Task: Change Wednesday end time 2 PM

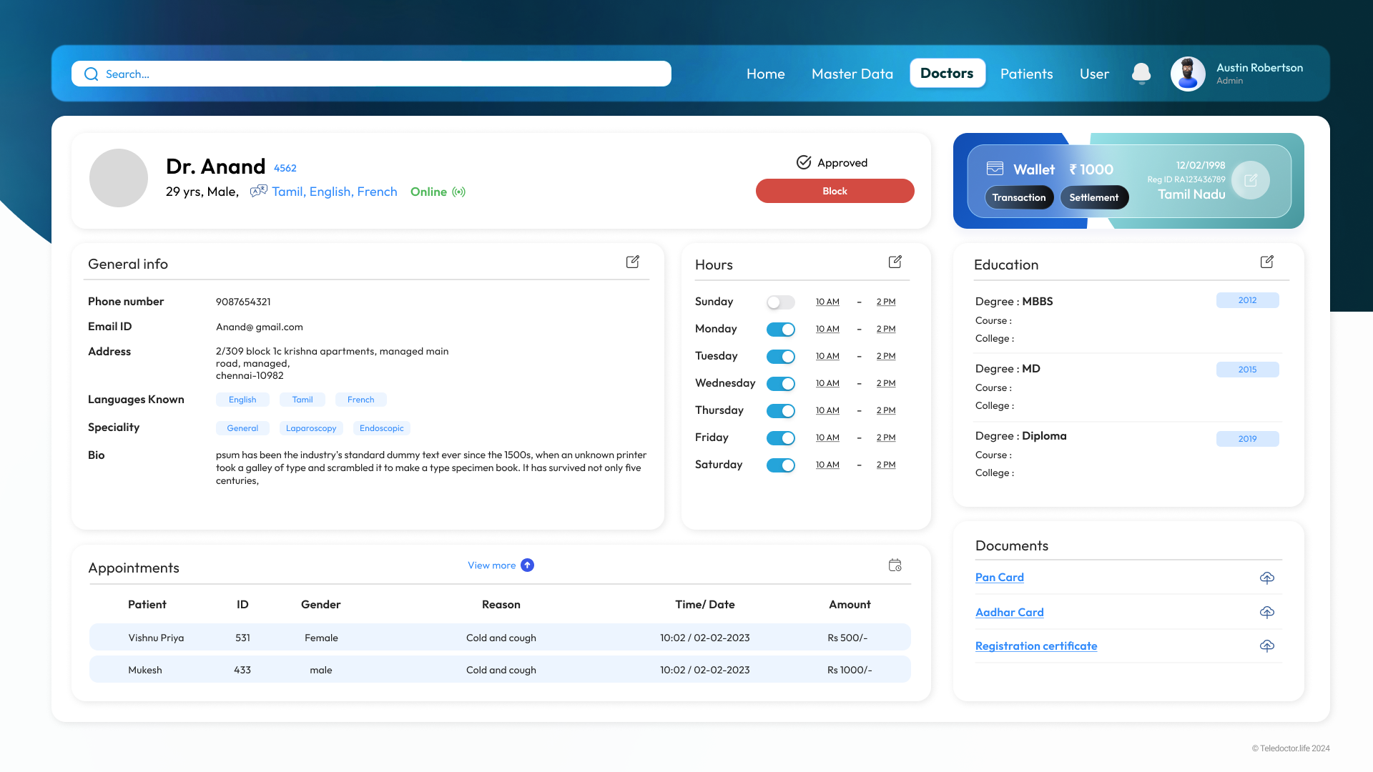Action: click(x=885, y=383)
